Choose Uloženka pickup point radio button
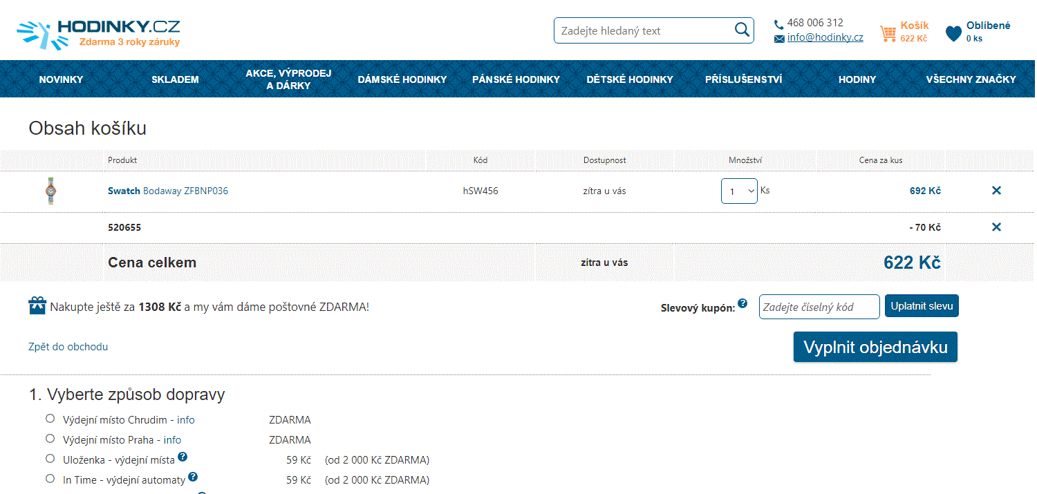Viewport: 1037px width, 494px height. (x=50, y=459)
